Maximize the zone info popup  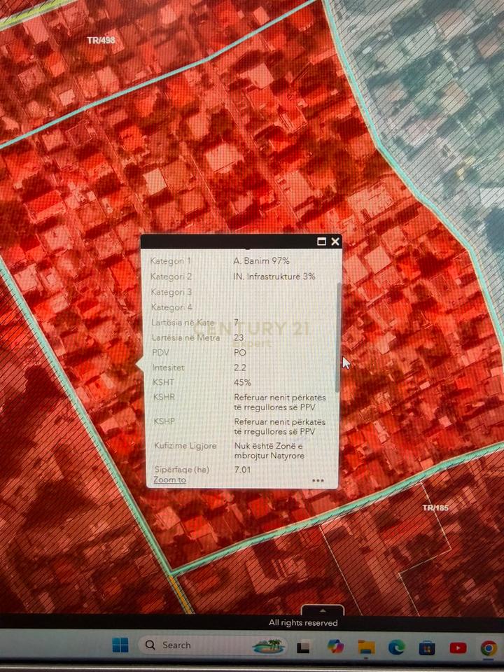coord(321,241)
